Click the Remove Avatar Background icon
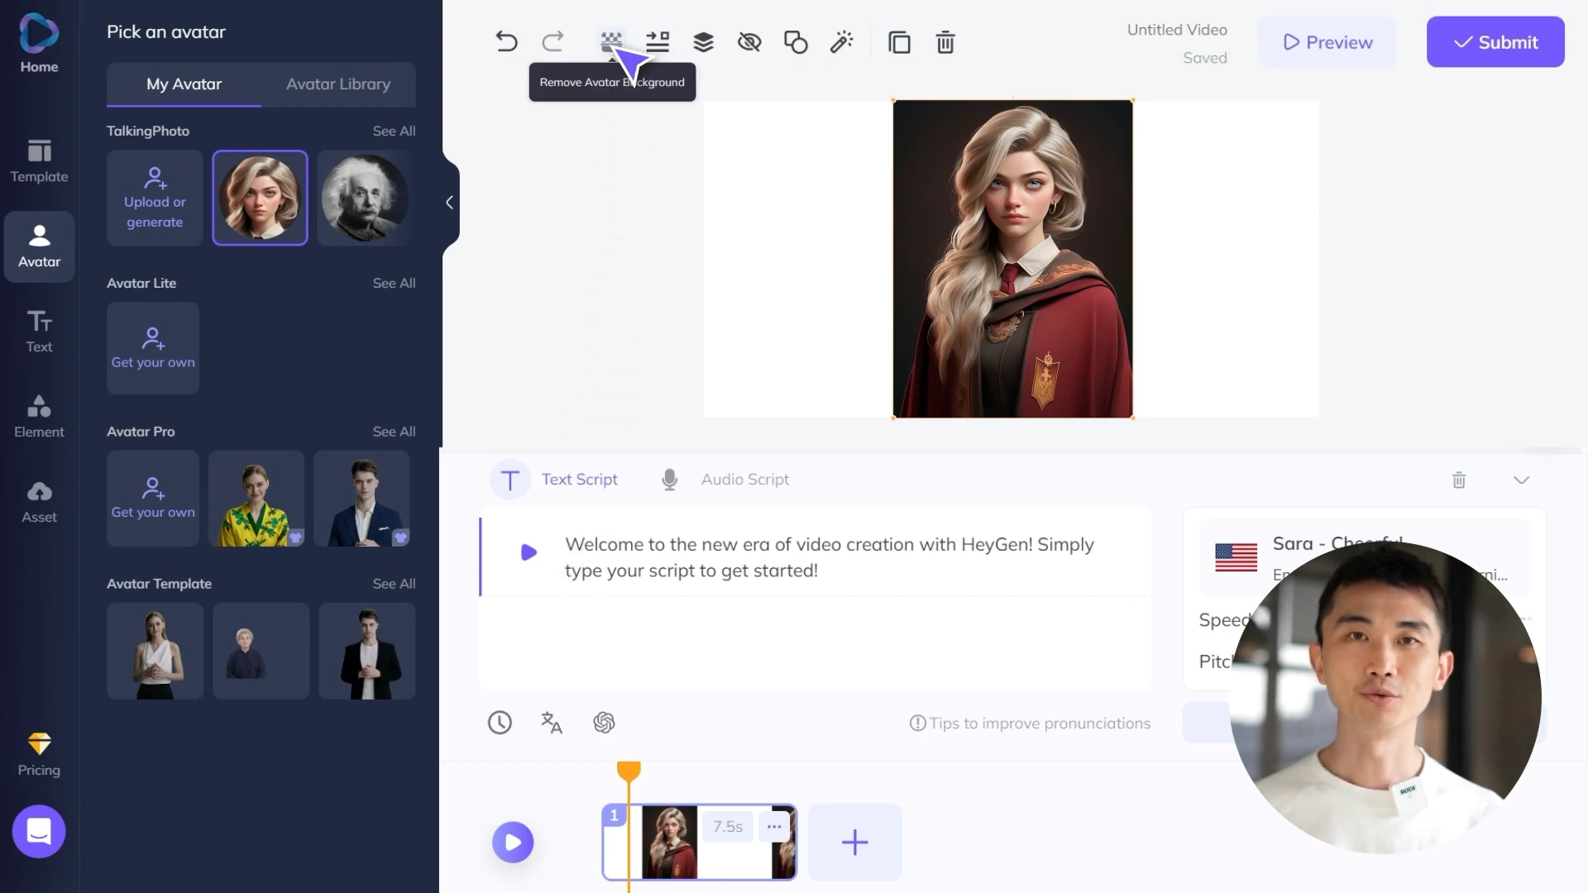This screenshot has height=893, width=1588. [x=610, y=41]
